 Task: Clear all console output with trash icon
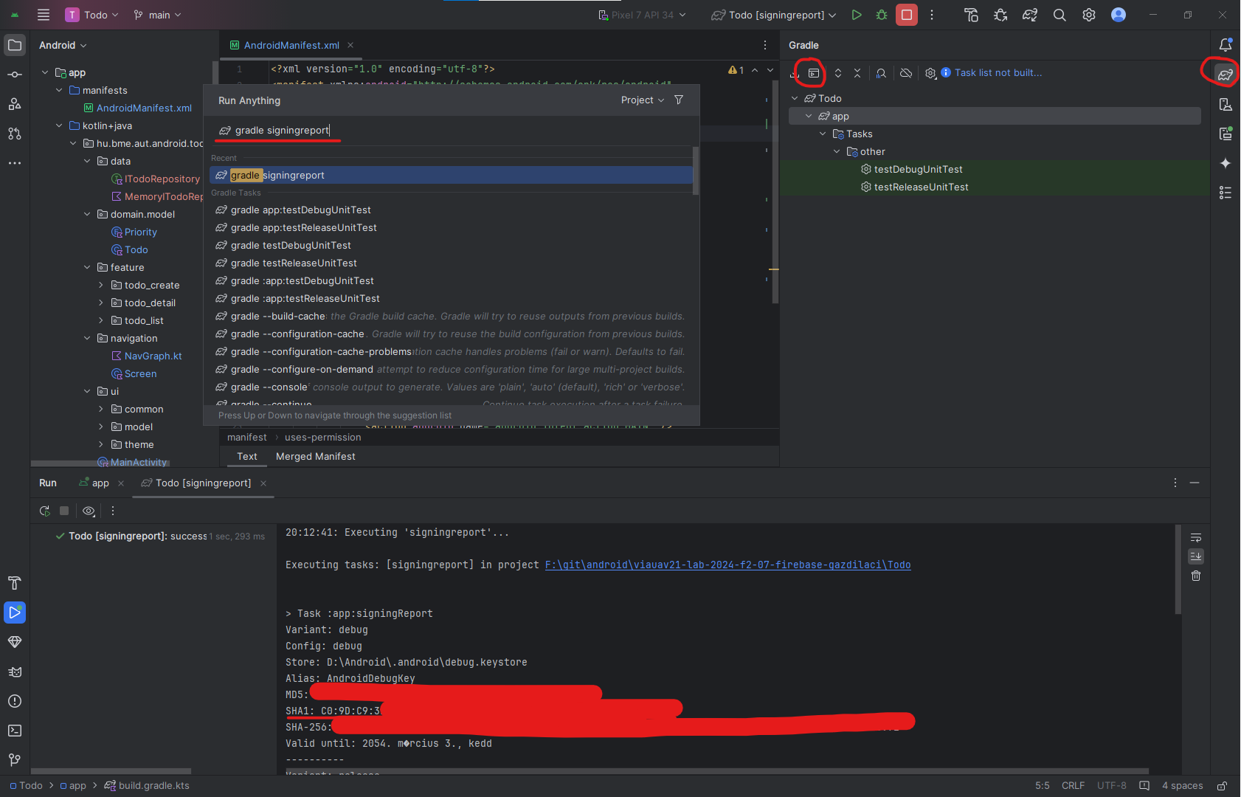tap(1196, 576)
